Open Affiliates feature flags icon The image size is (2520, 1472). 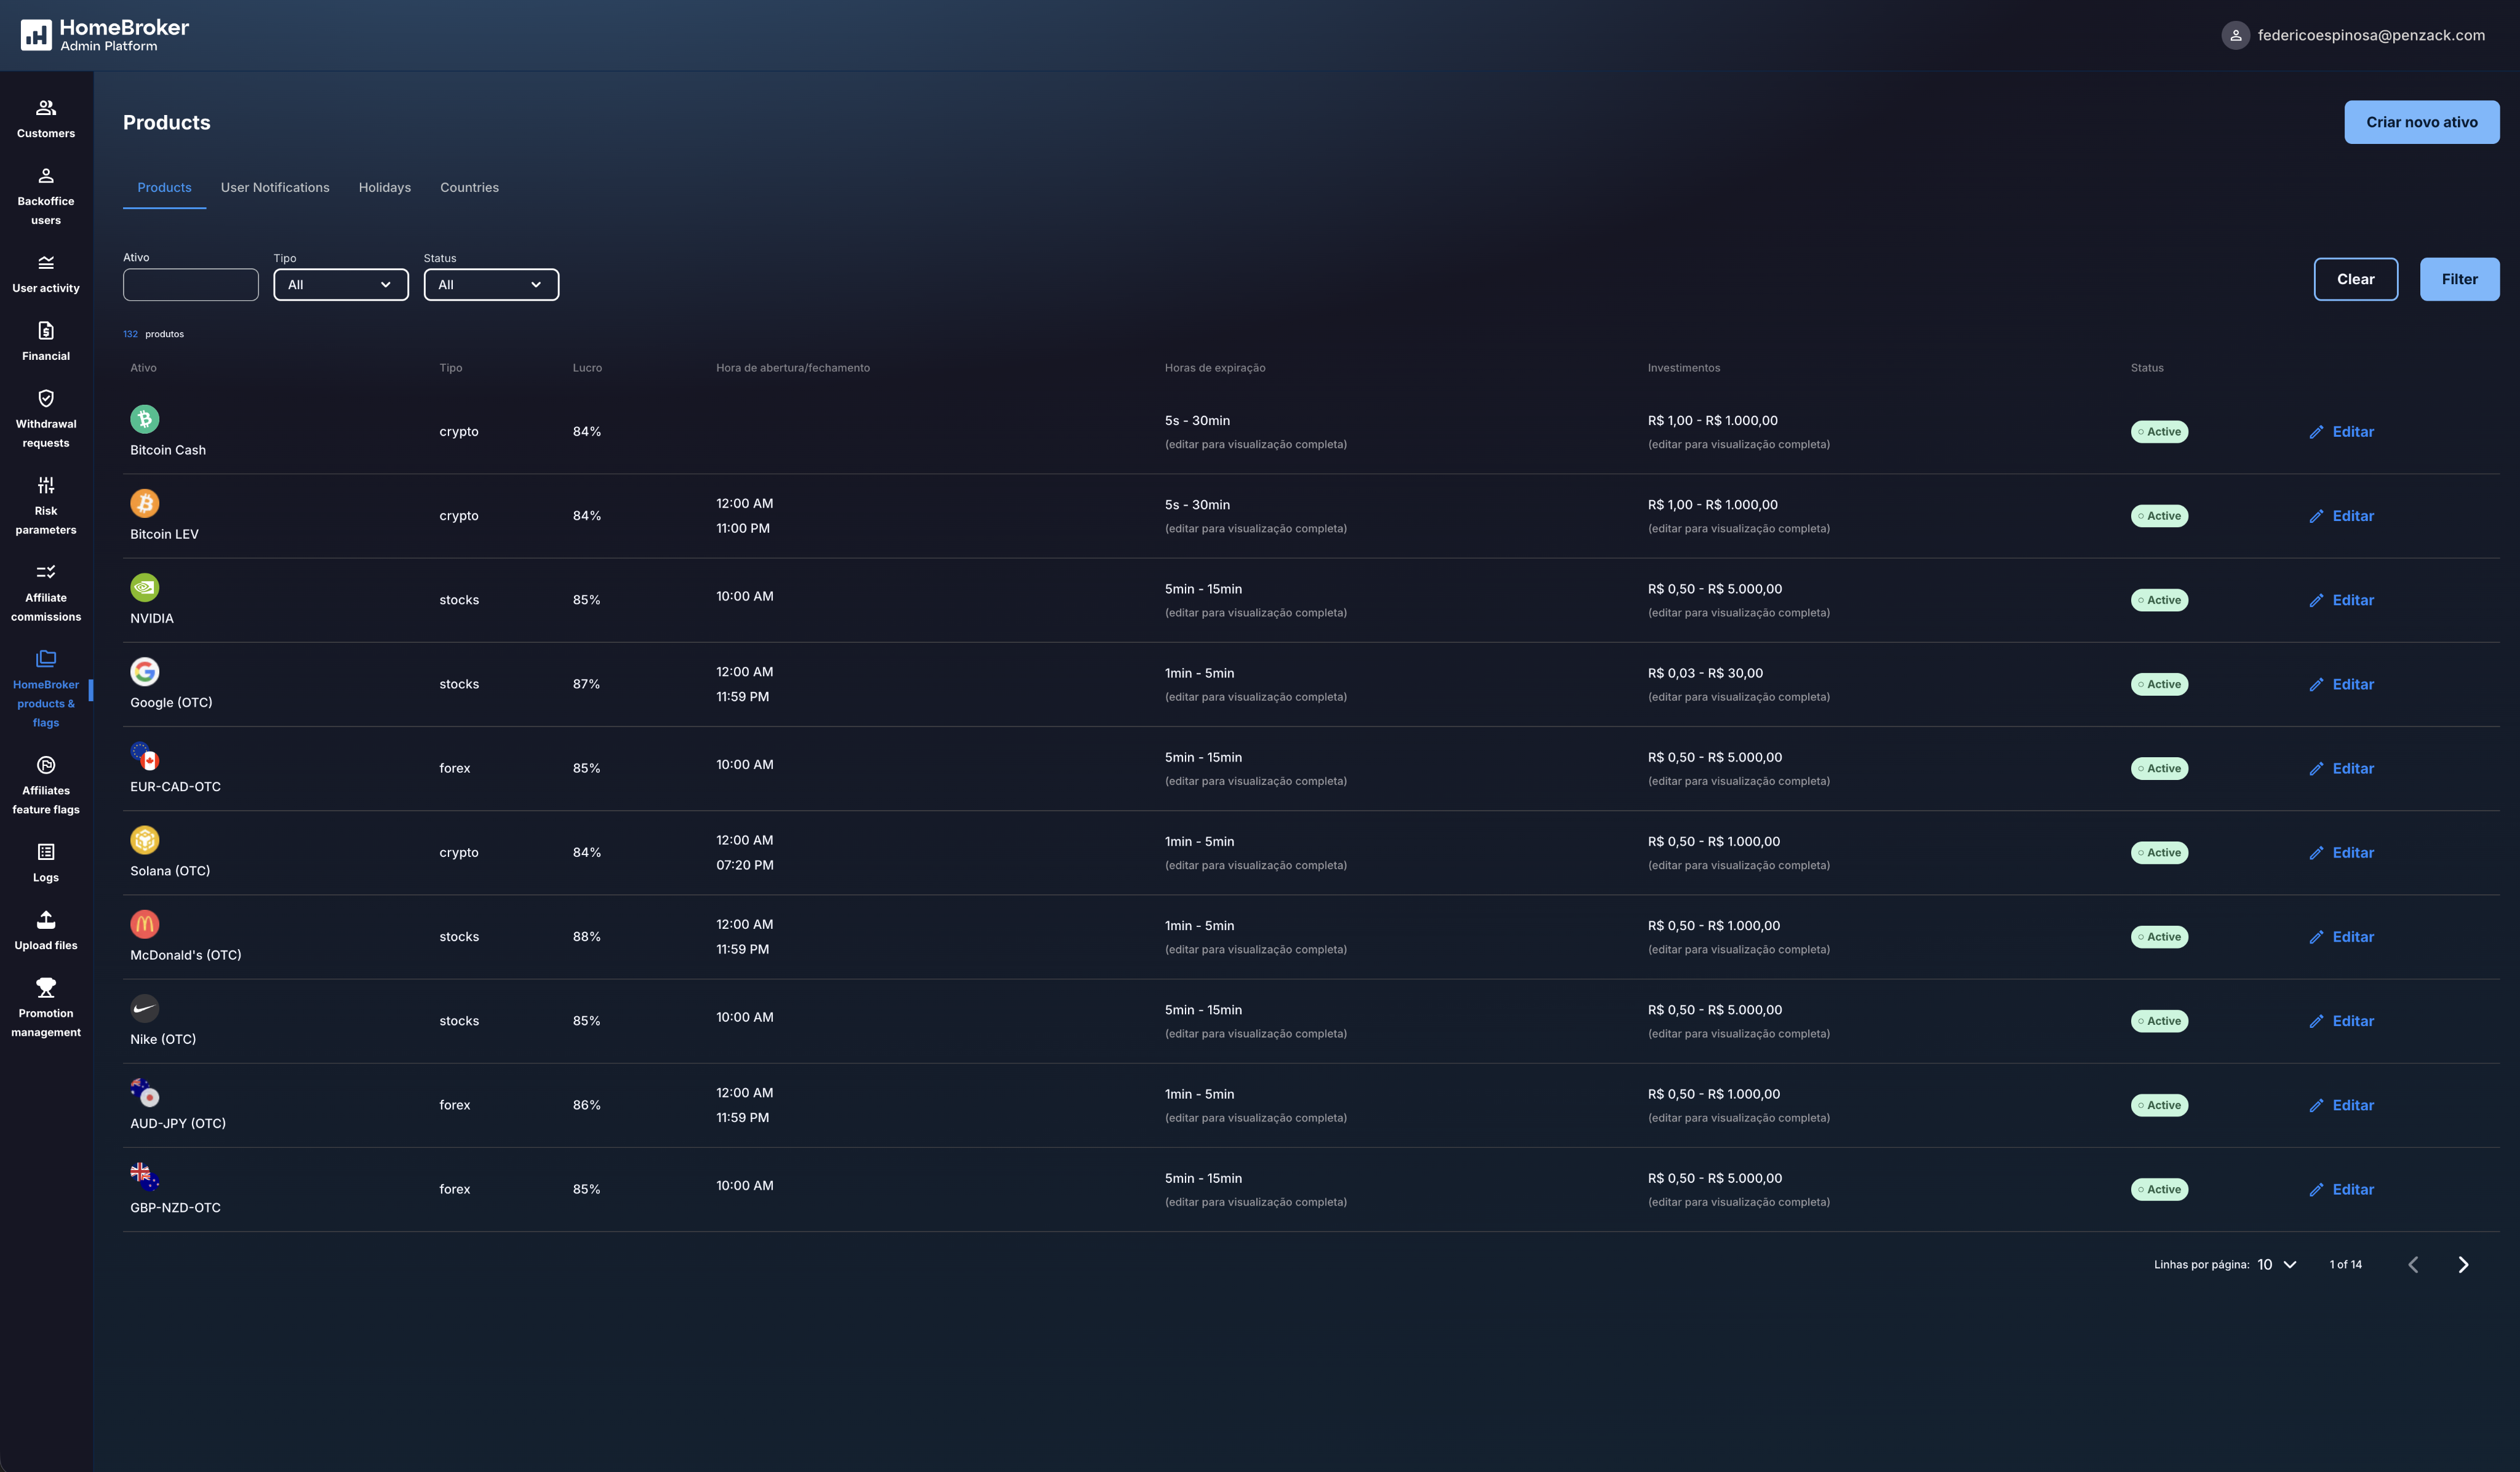pos(46,765)
